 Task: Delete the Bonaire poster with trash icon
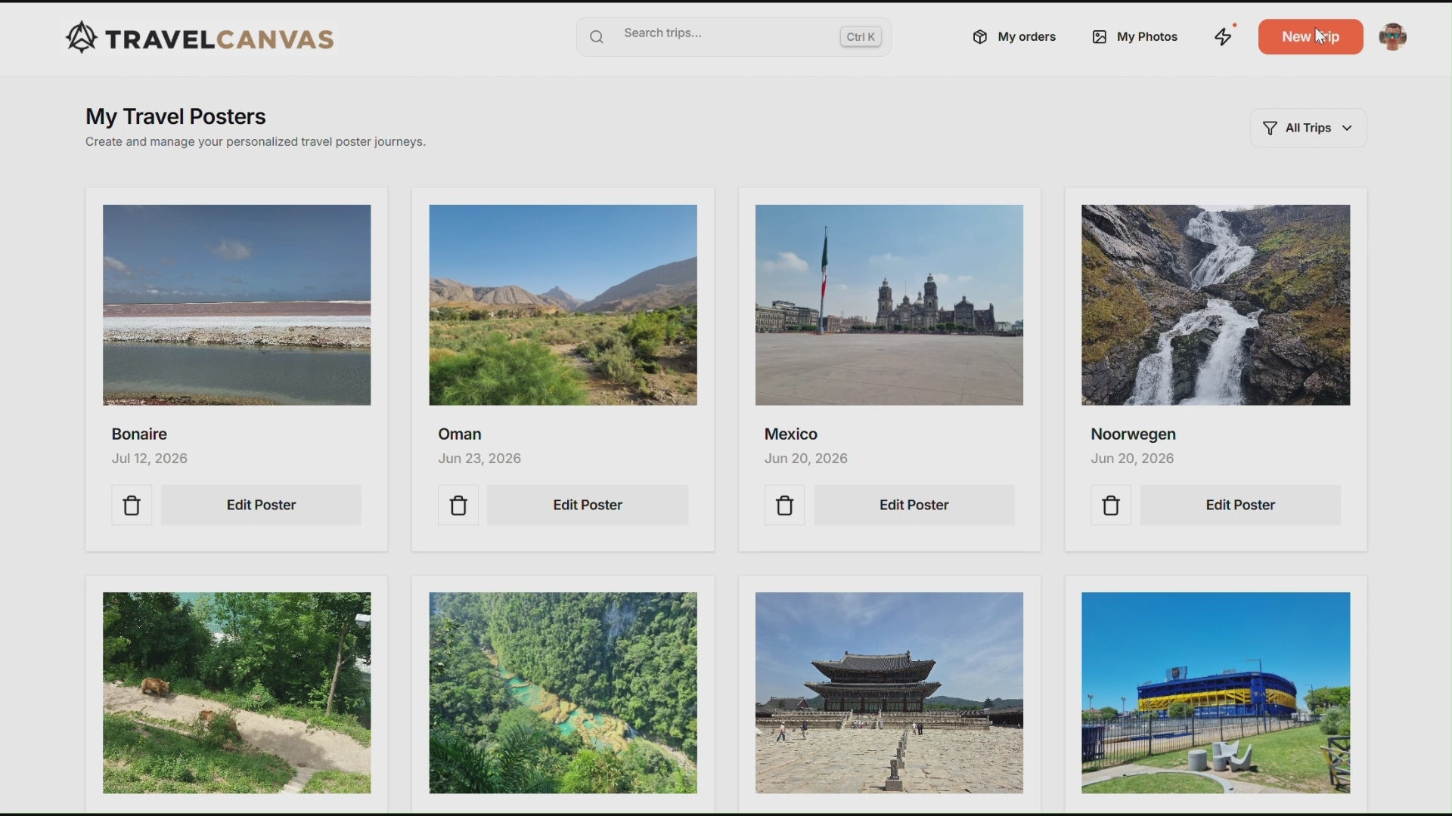(132, 505)
